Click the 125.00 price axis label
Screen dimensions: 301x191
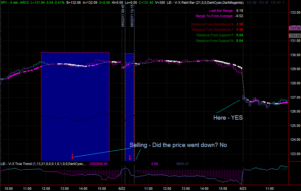pos(295,126)
